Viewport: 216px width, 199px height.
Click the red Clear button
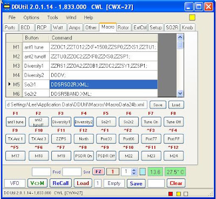tap(176, 183)
